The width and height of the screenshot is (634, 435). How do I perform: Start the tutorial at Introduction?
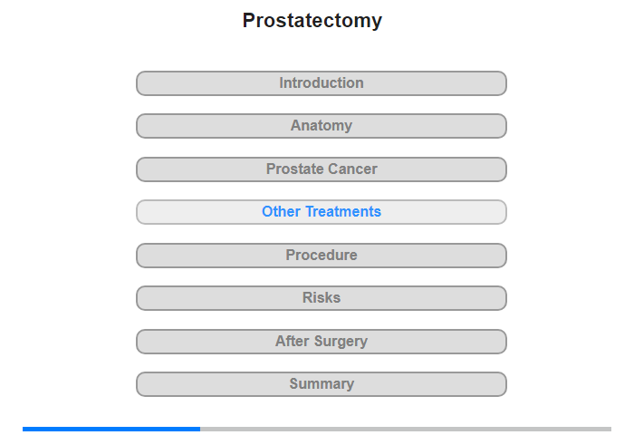point(321,83)
